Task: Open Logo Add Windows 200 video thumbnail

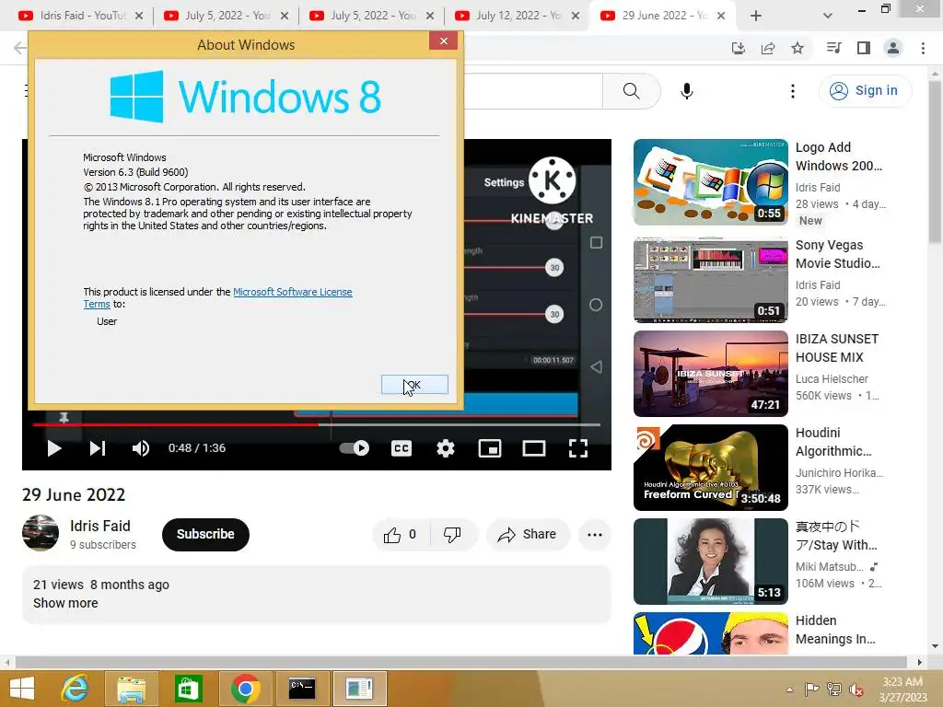Action: [710, 182]
